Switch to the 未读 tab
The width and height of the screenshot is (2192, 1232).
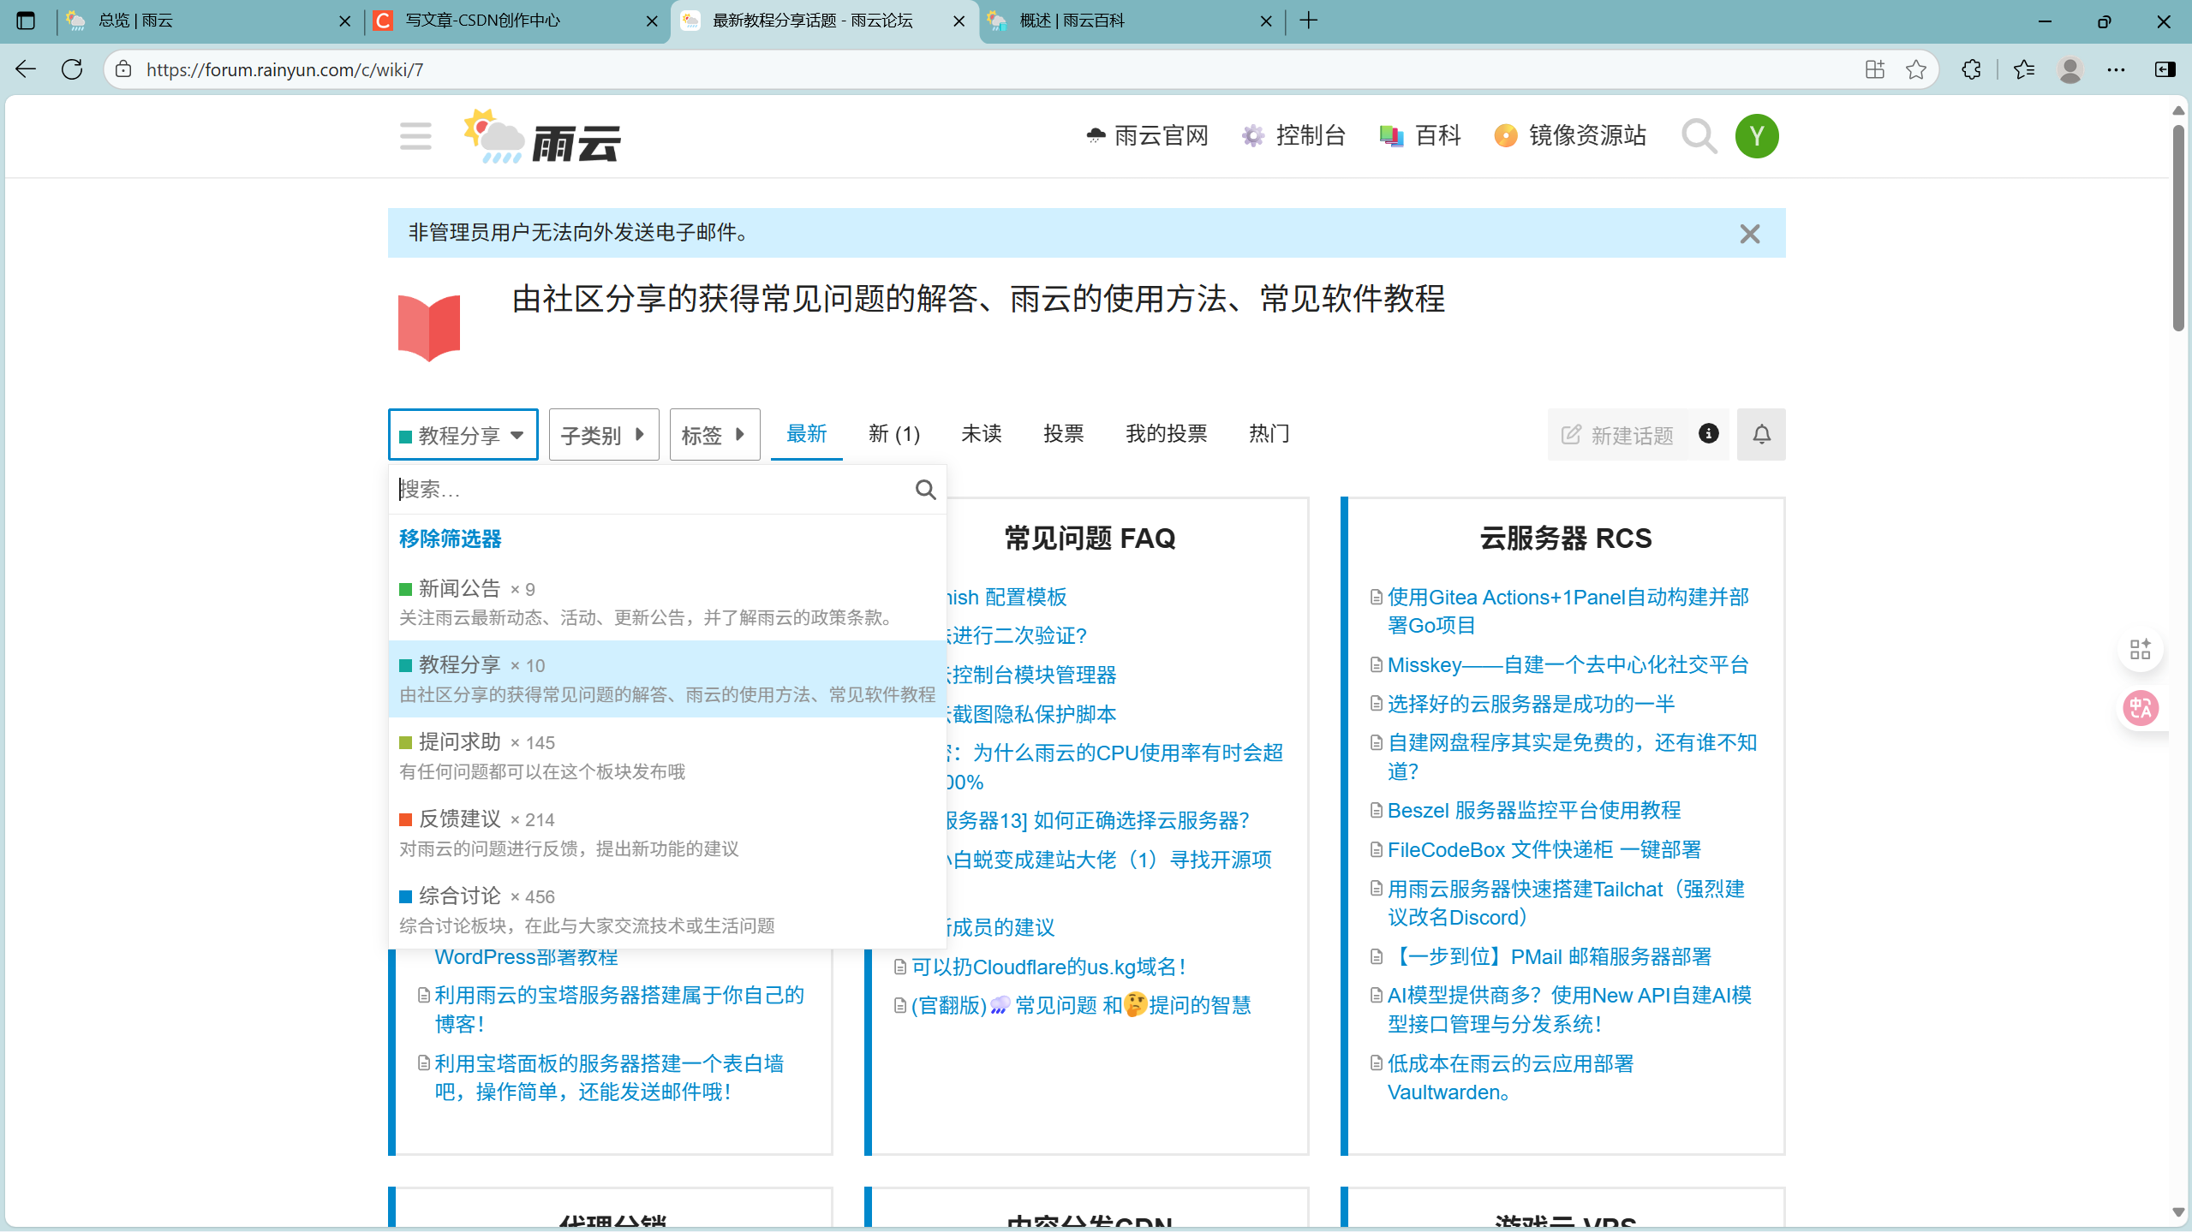pyautogui.click(x=981, y=434)
